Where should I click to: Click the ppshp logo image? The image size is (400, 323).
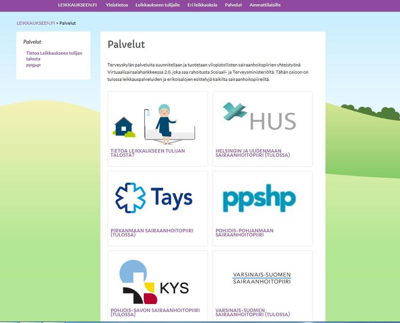click(259, 198)
